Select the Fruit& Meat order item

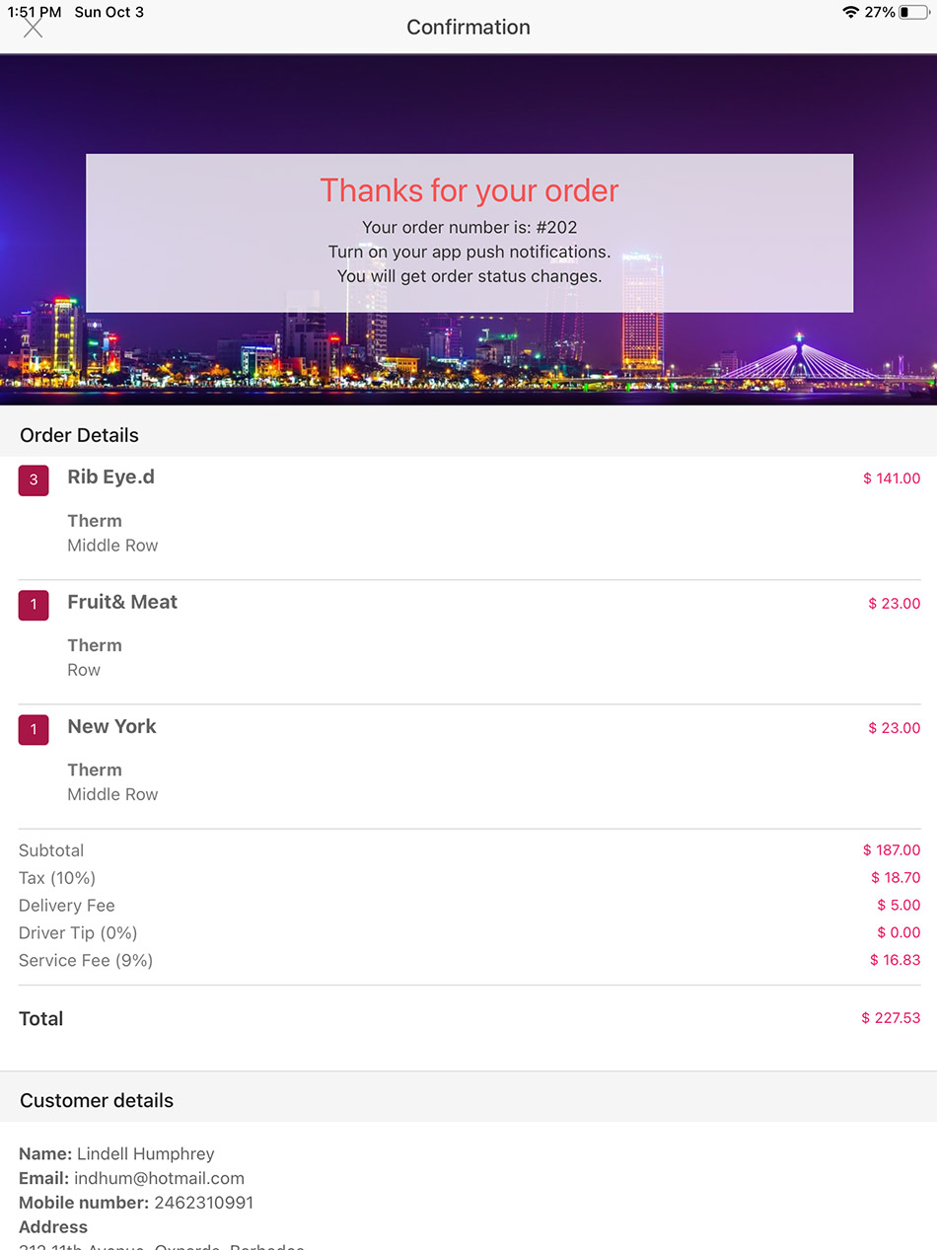[122, 602]
